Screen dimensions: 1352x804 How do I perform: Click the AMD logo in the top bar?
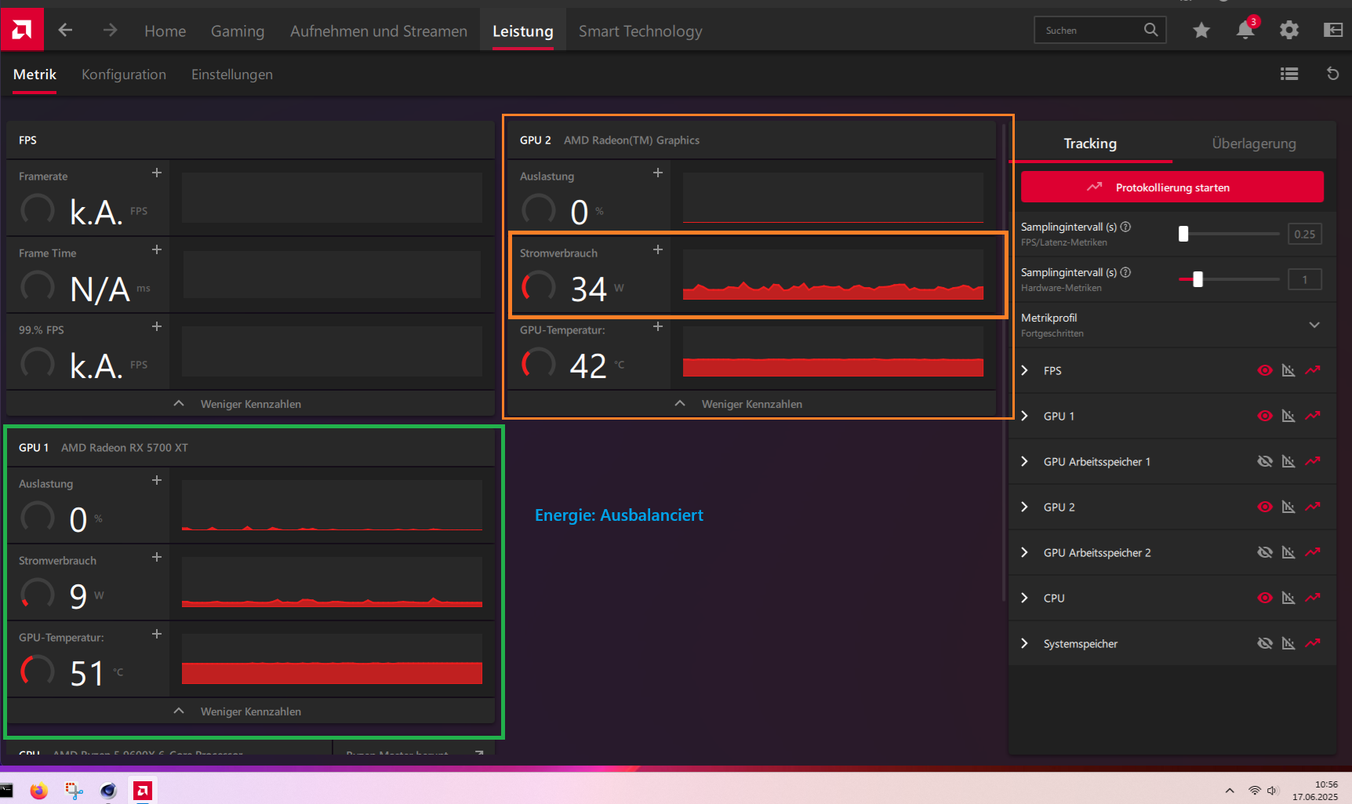pyautogui.click(x=22, y=30)
